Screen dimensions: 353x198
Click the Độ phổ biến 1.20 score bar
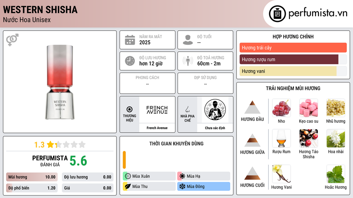[x=32, y=188]
